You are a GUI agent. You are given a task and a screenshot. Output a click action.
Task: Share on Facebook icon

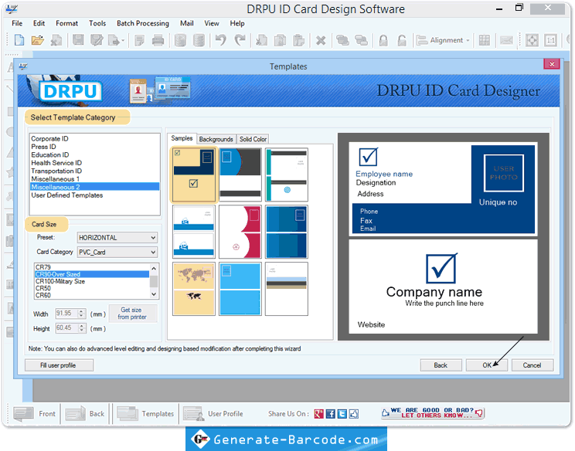tap(331, 414)
